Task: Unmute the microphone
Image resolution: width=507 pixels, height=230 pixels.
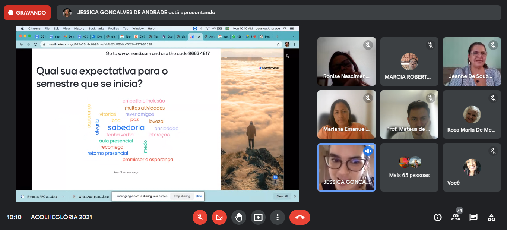Action: click(x=200, y=217)
